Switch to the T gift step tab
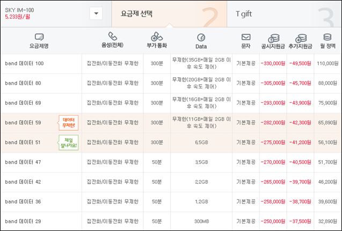 point(284,14)
